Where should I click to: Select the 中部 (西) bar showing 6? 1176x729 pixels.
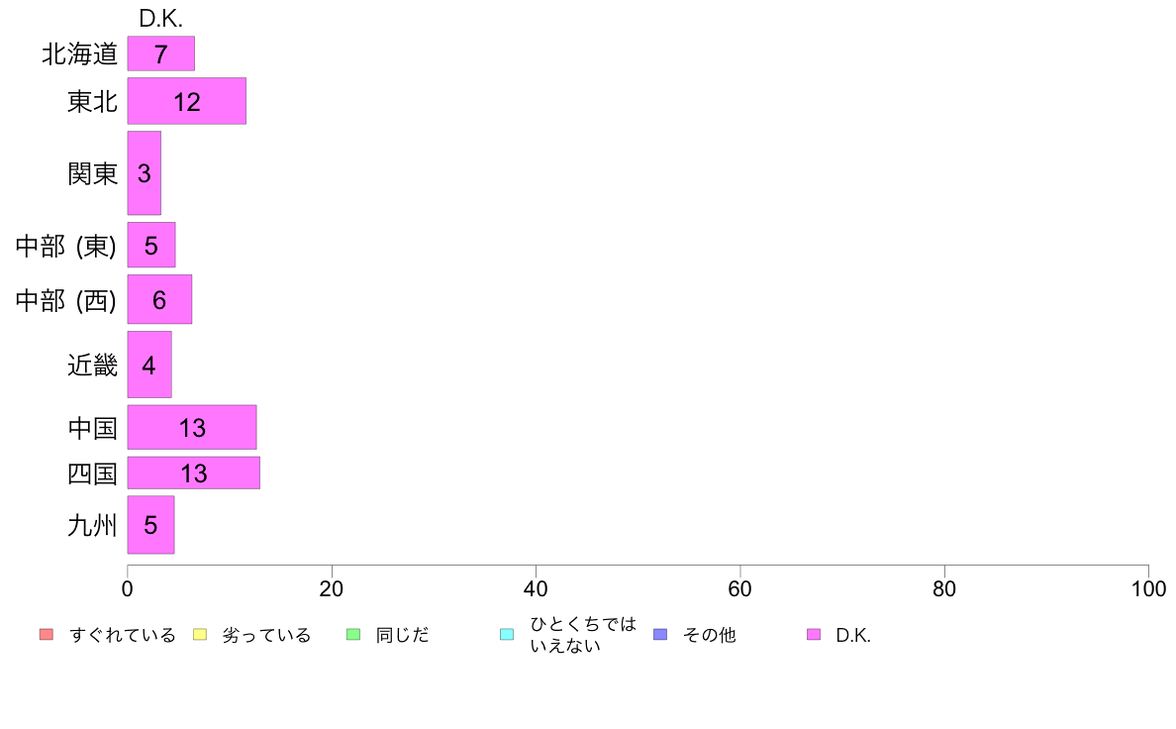[159, 299]
